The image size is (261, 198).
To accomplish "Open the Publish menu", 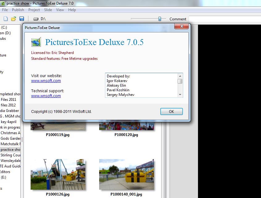I will [18, 10].
